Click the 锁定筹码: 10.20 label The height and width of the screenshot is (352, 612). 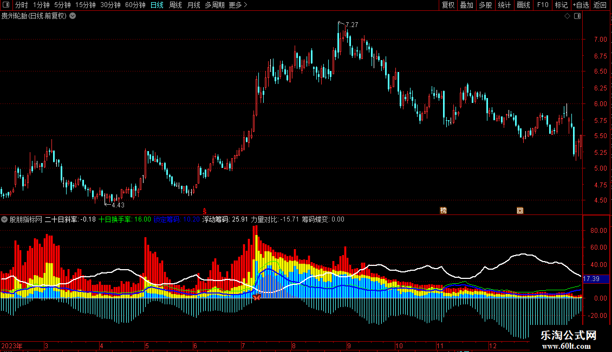pos(177,219)
